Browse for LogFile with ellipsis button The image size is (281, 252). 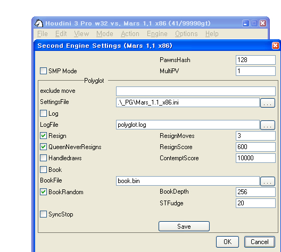268,125
